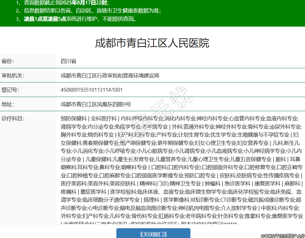This screenshot has height=238, width=305.
Task: Click 重症医学科 in the departments list
Action: pos(93,192)
